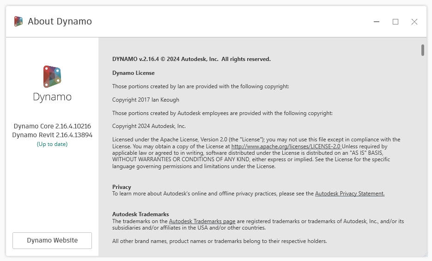Screen dimensions: 432x261
Task: Minimize the About Dynamo window
Action: (377, 22)
